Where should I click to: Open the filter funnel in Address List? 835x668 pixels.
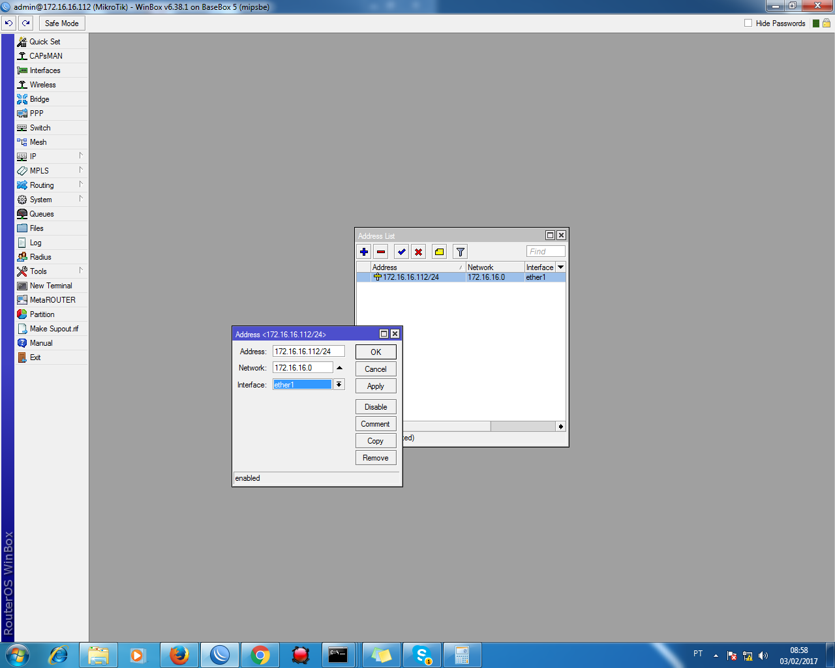pos(461,252)
